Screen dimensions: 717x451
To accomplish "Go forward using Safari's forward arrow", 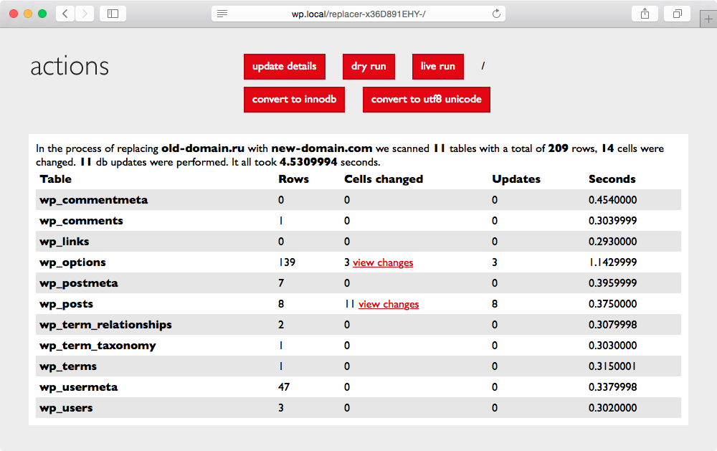I will [x=85, y=14].
